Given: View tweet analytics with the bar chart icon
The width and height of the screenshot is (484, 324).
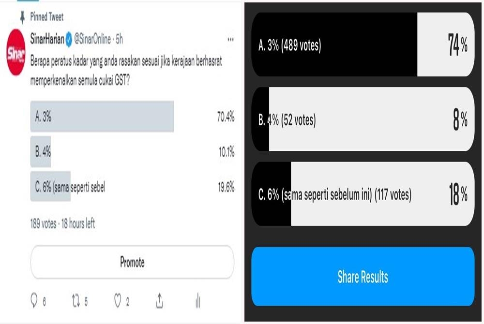Looking at the screenshot, I should pyautogui.click(x=197, y=300).
